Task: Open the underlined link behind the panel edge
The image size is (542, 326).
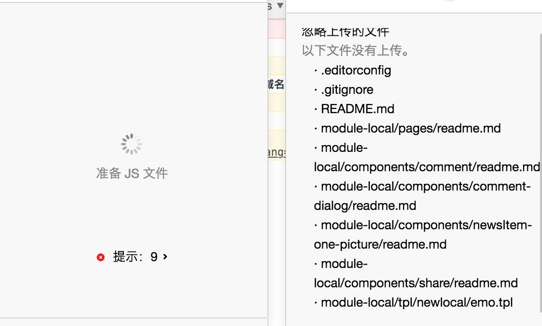Action: pos(276,152)
